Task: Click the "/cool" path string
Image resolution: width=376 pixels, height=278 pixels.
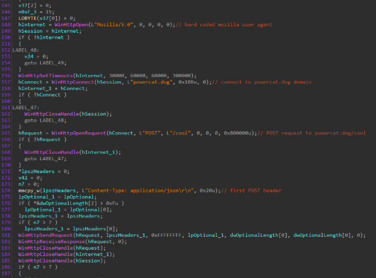Action: point(182,133)
